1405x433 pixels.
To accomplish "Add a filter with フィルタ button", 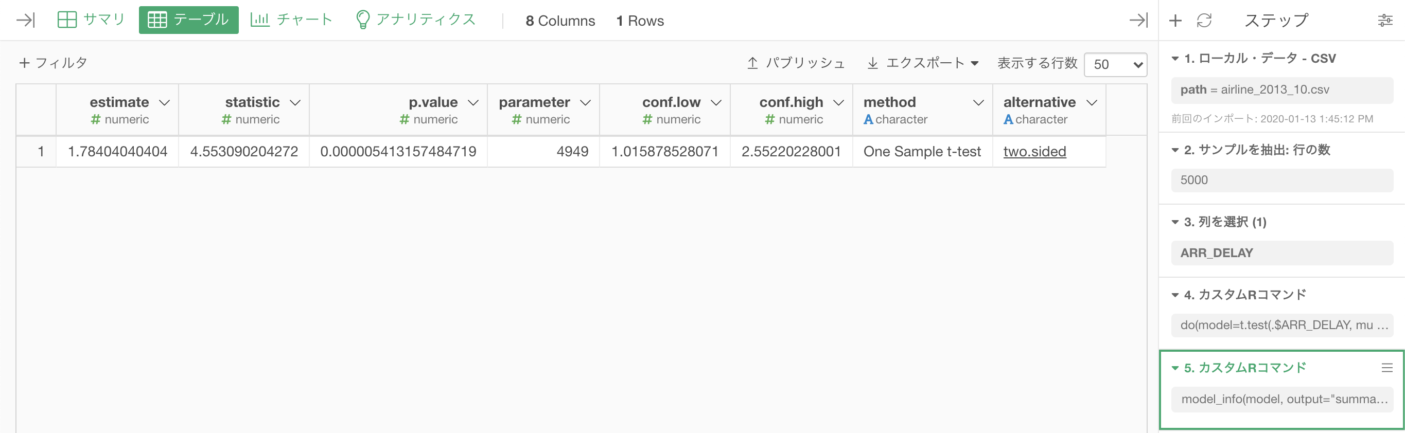I will pyautogui.click(x=53, y=63).
